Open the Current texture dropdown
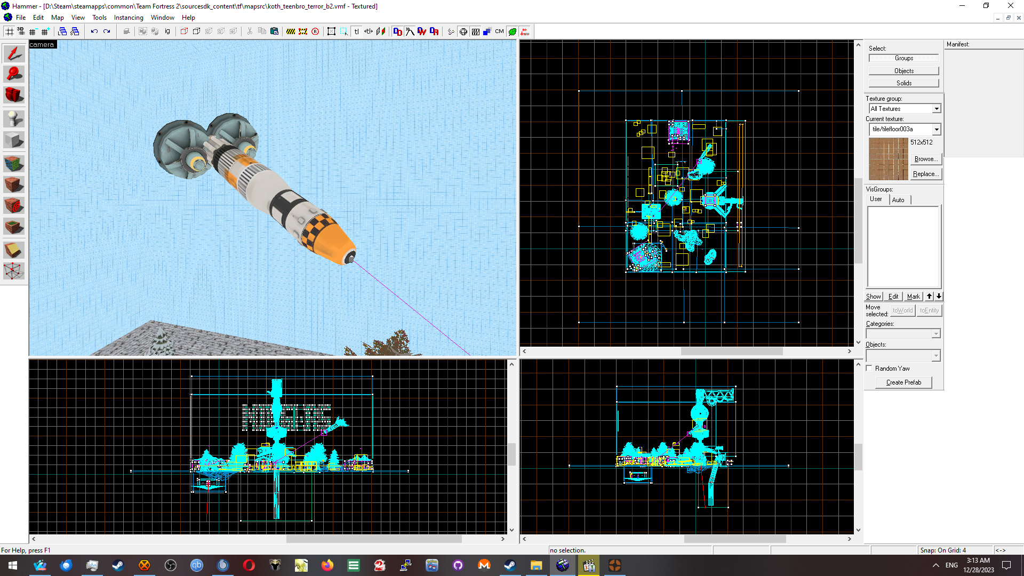Image resolution: width=1024 pixels, height=576 pixels. point(937,129)
